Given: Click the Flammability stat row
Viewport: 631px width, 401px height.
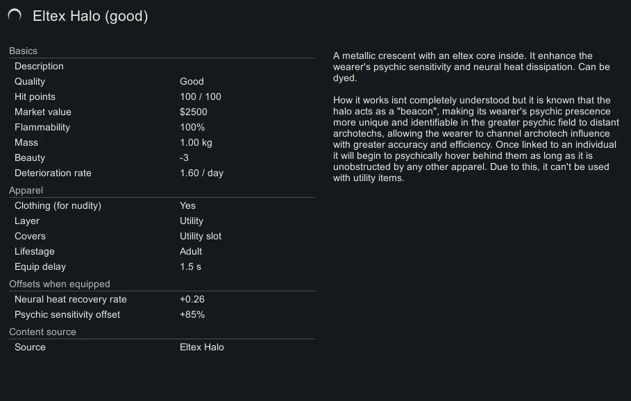Looking at the screenshot, I should pyautogui.click(x=162, y=127).
